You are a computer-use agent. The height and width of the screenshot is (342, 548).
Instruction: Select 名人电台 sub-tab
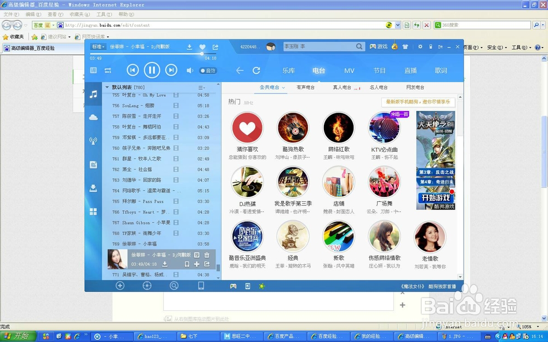click(x=379, y=87)
